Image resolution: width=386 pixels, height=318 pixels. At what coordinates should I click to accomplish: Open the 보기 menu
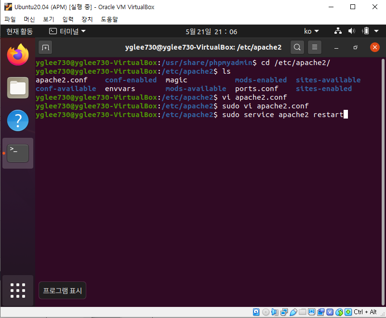(x=49, y=19)
